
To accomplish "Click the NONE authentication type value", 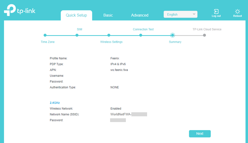I will pyautogui.click(x=114, y=87).
